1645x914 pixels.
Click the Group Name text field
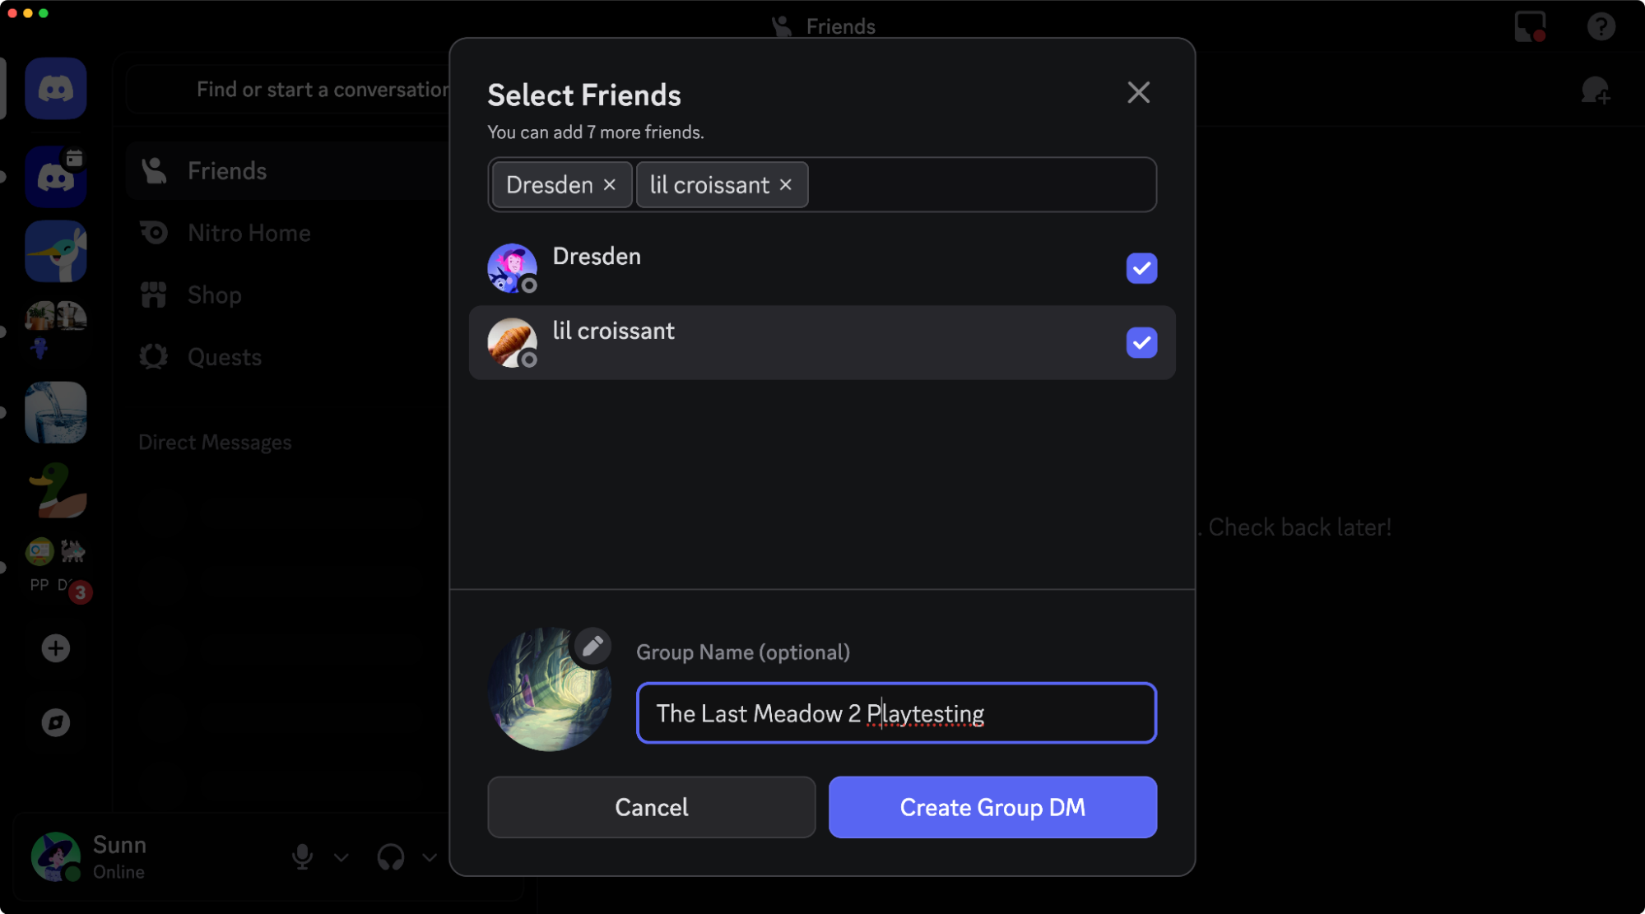coord(895,713)
